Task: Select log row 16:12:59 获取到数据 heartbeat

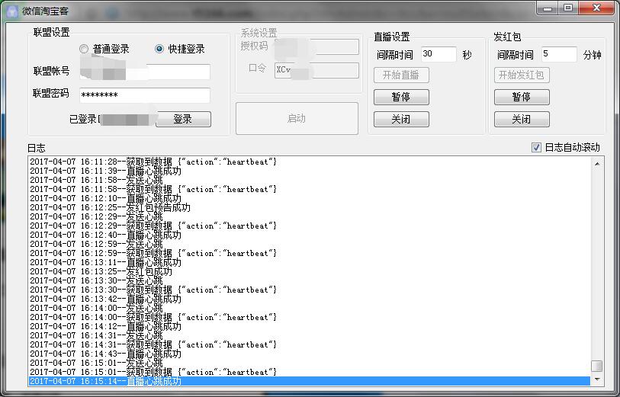Action: [309, 253]
